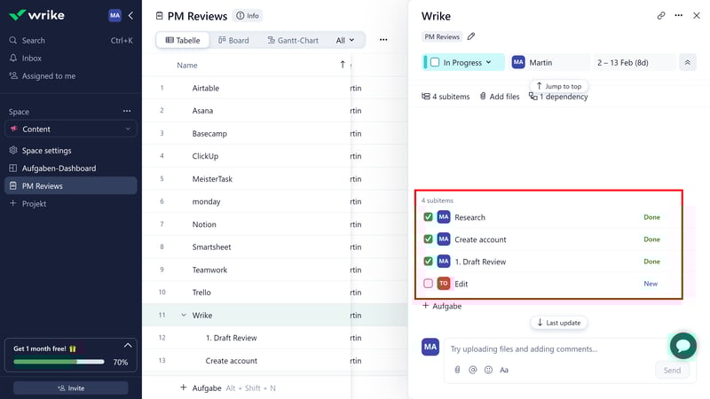
Task: Open the Space three-dots menu
Action: (x=127, y=112)
